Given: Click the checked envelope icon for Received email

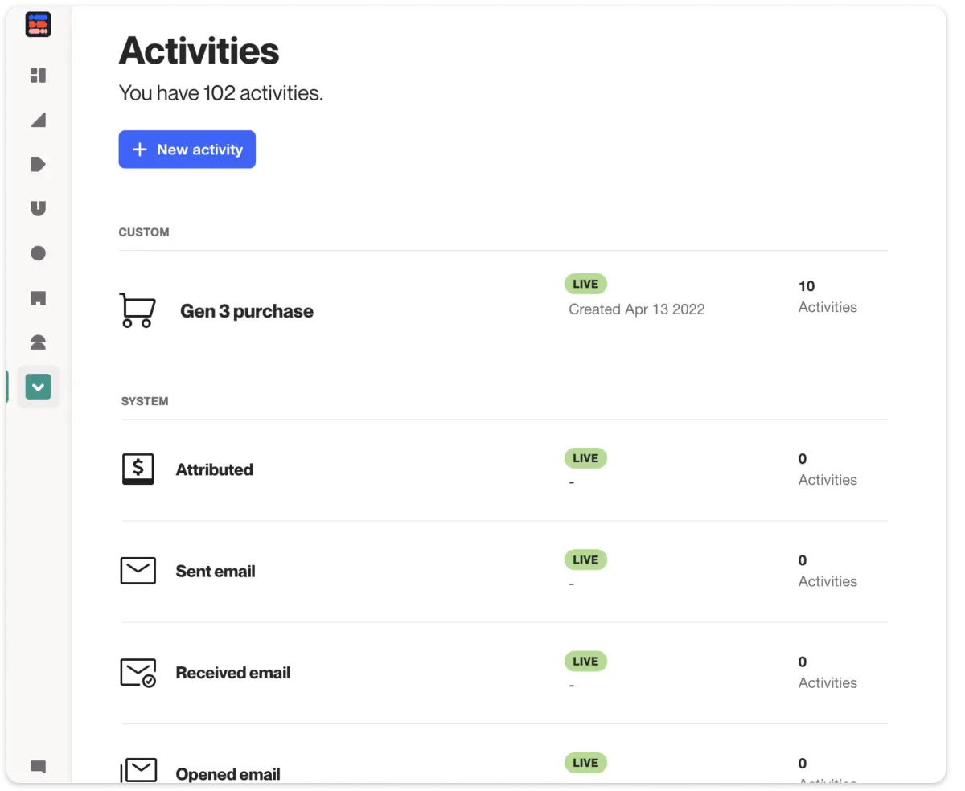Looking at the screenshot, I should (x=138, y=673).
